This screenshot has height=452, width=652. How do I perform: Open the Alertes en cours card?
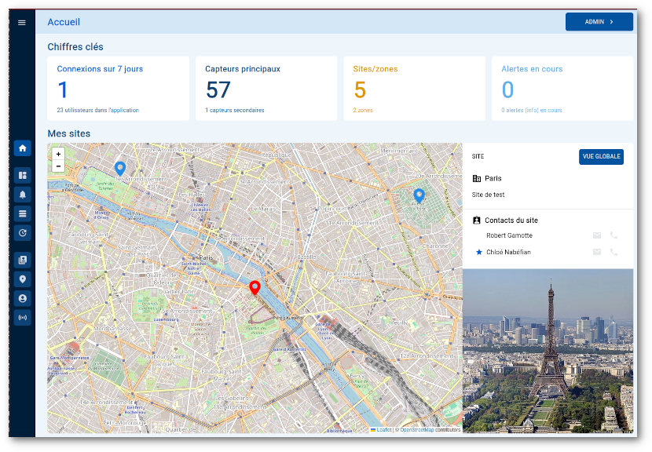pyautogui.click(x=562, y=88)
